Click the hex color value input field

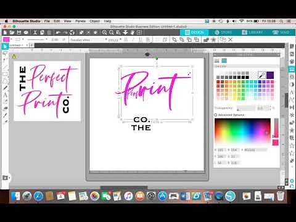point(255,150)
